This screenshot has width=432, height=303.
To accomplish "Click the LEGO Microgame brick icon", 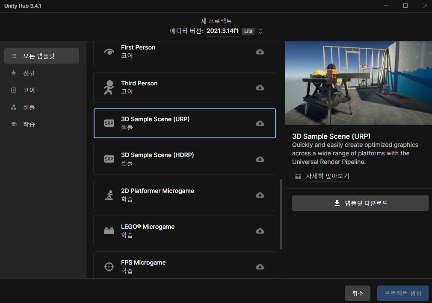I will [109, 231].
